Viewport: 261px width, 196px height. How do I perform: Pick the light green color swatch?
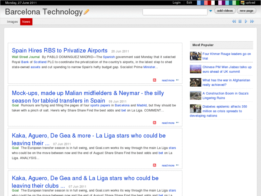click(x=234, y=3)
